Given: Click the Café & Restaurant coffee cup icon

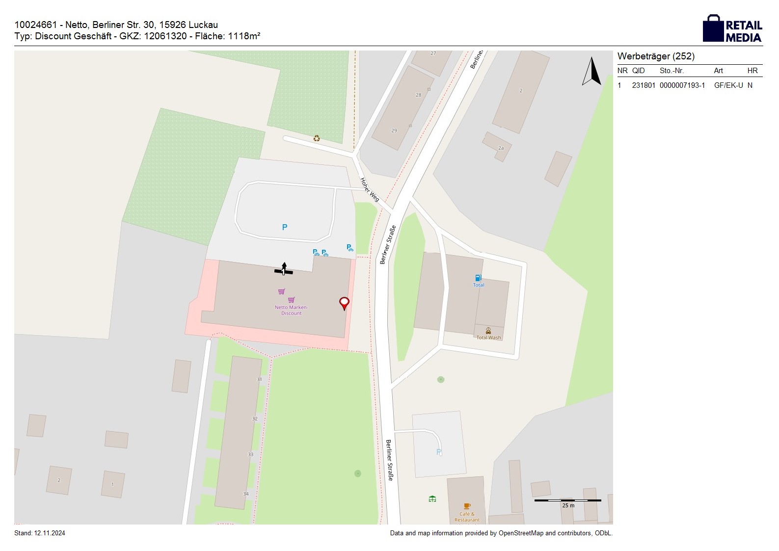Looking at the screenshot, I should tap(467, 506).
